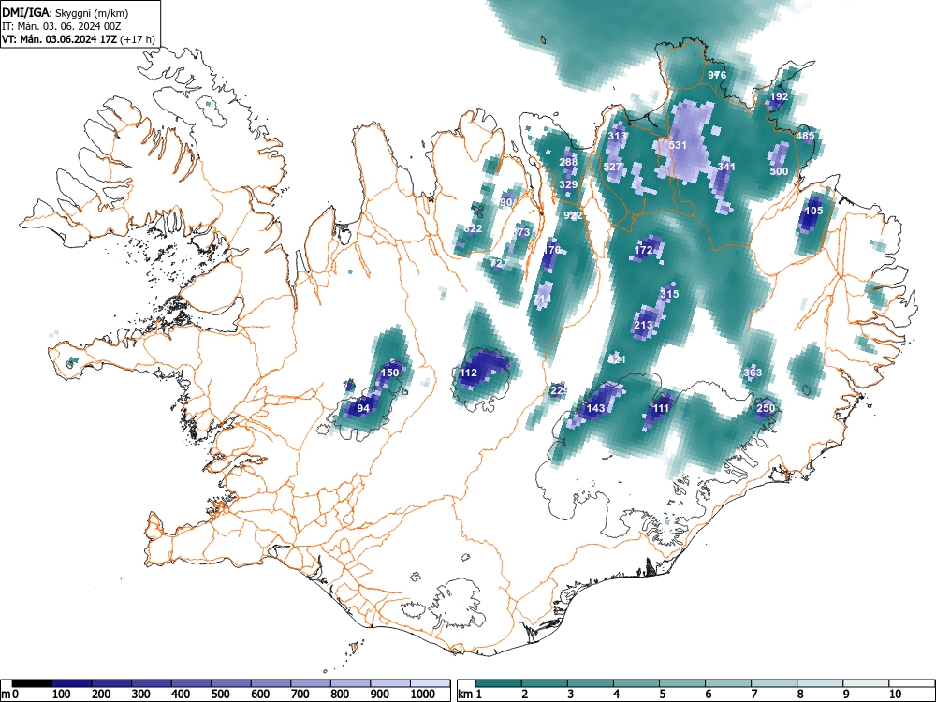Click the visibility value 622 on the map

click(473, 228)
